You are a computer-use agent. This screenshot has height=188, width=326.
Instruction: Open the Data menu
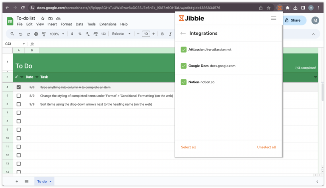[79, 24]
